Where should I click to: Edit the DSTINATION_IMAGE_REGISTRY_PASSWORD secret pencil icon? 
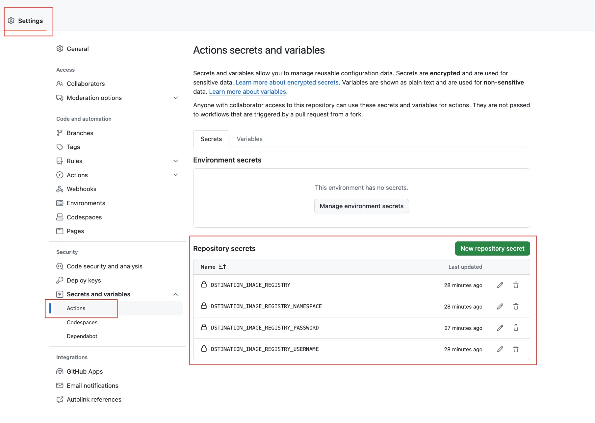[500, 328]
